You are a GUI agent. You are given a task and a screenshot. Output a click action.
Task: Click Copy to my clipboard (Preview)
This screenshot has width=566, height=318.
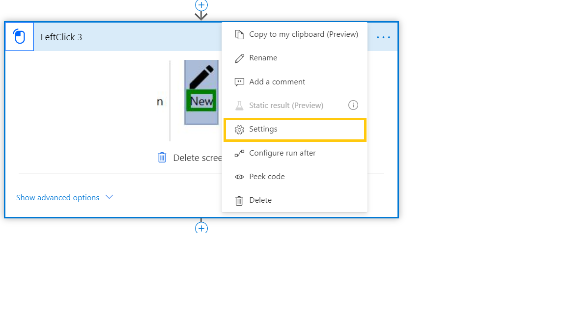(304, 34)
